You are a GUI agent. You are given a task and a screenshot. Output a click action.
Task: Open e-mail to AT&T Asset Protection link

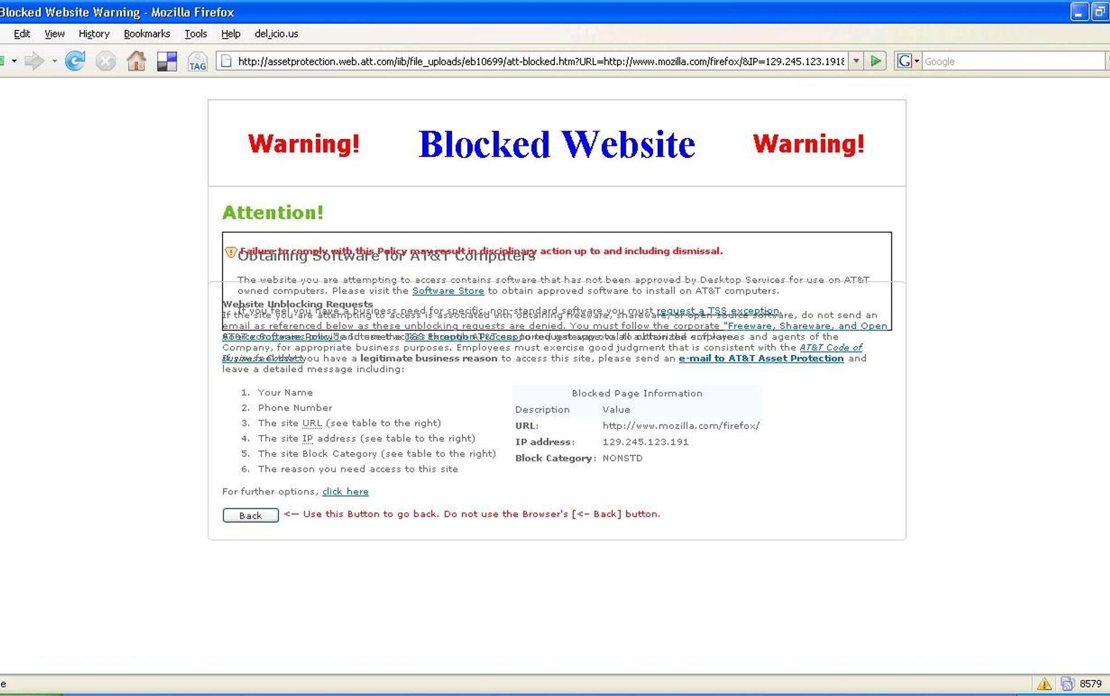pyautogui.click(x=761, y=358)
